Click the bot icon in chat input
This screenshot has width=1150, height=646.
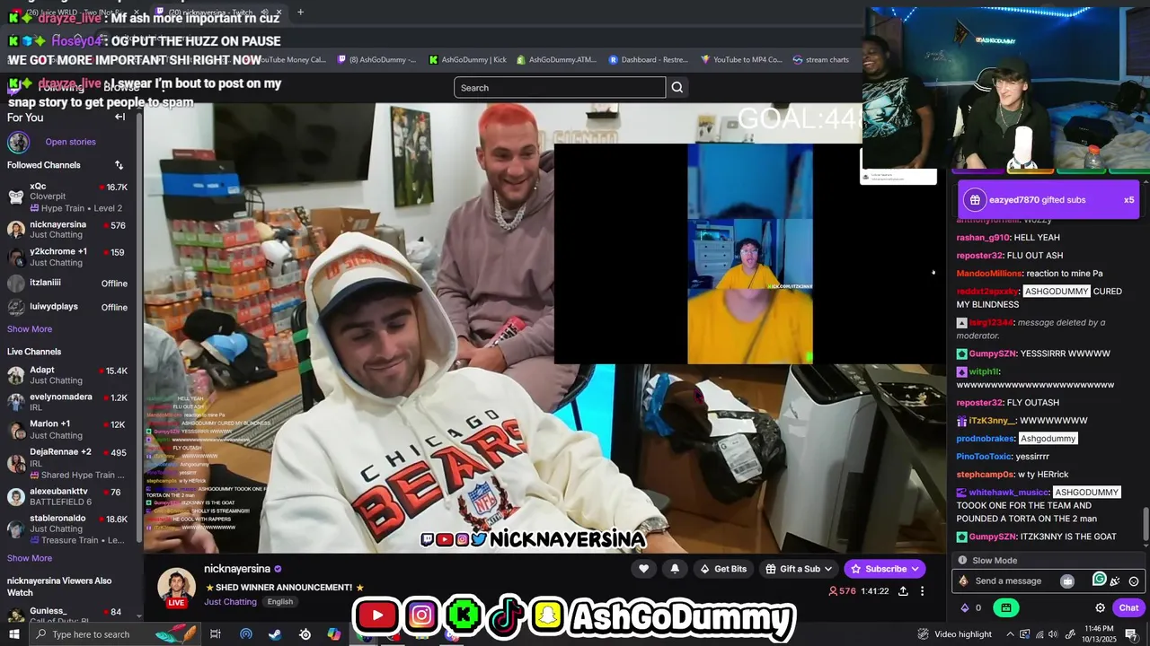[x=1067, y=581]
